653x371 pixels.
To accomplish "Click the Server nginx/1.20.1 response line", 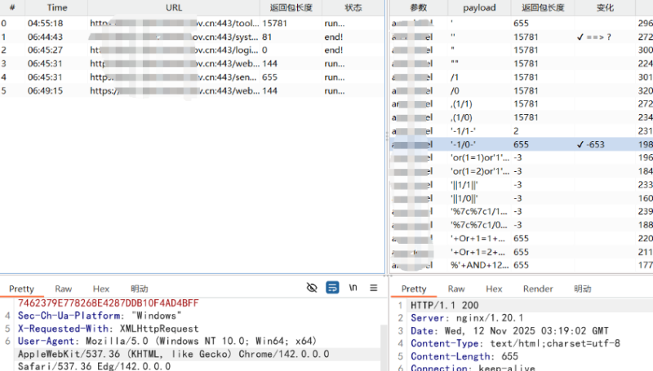I will [x=467, y=318].
